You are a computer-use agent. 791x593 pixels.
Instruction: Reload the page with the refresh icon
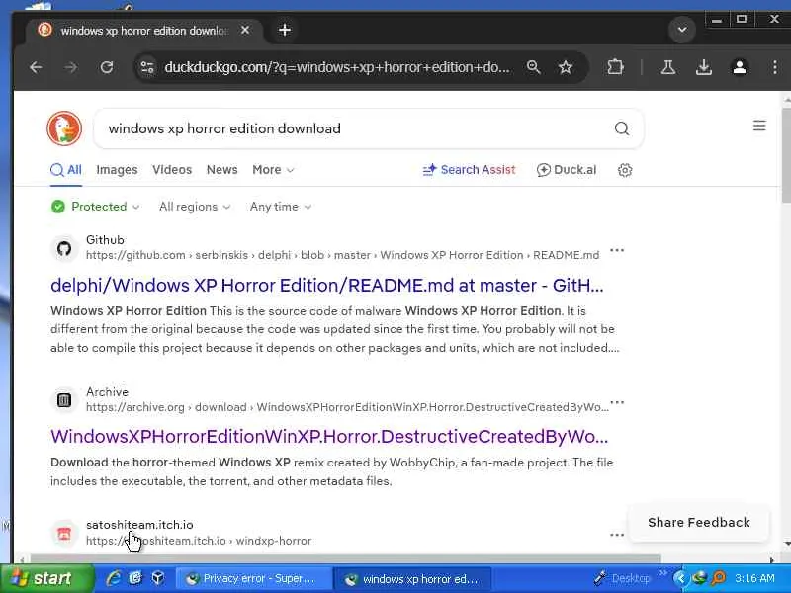click(107, 67)
